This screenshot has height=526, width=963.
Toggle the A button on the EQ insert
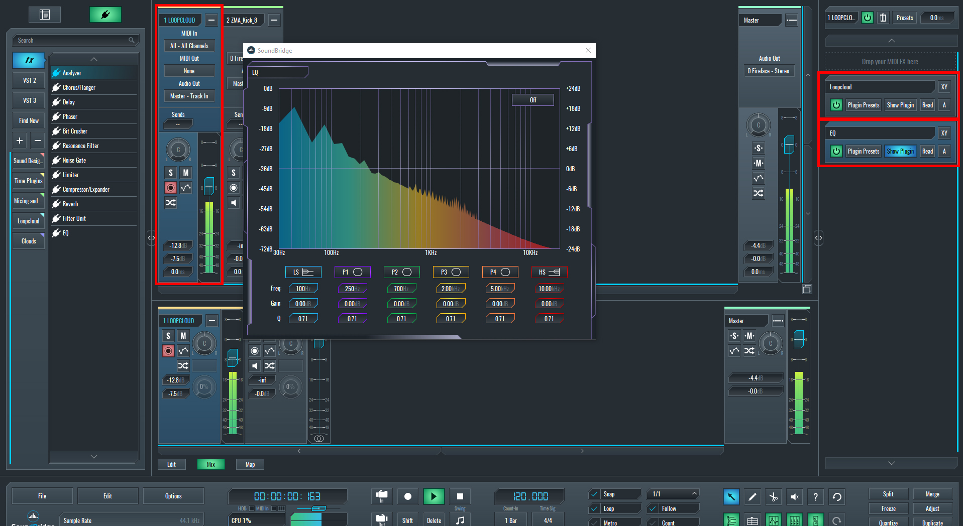coord(944,151)
